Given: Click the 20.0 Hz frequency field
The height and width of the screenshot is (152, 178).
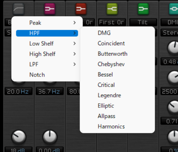Looking at the screenshot, I should [19, 92].
